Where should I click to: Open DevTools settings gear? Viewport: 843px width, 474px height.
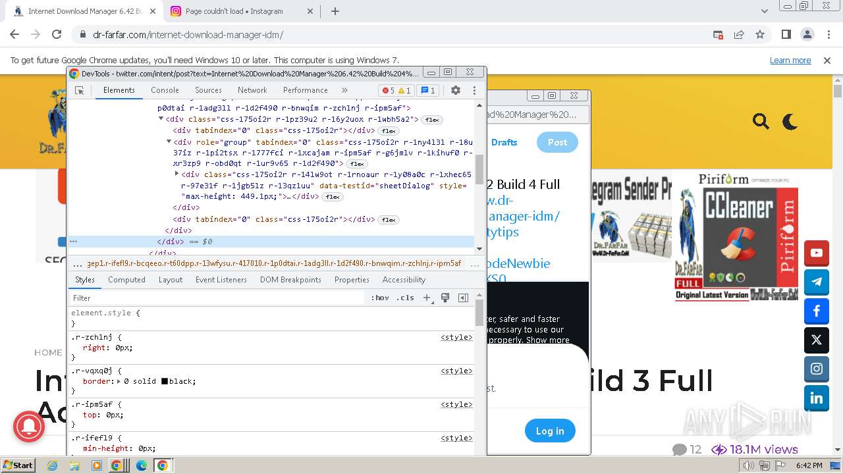456,90
